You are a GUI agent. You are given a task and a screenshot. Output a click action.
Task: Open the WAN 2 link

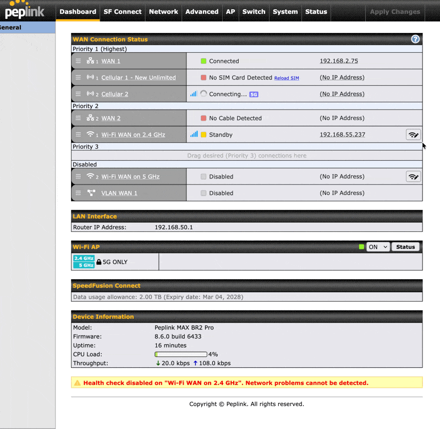point(111,118)
